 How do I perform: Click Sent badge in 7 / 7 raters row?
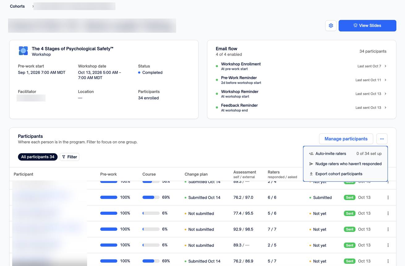pos(350,229)
